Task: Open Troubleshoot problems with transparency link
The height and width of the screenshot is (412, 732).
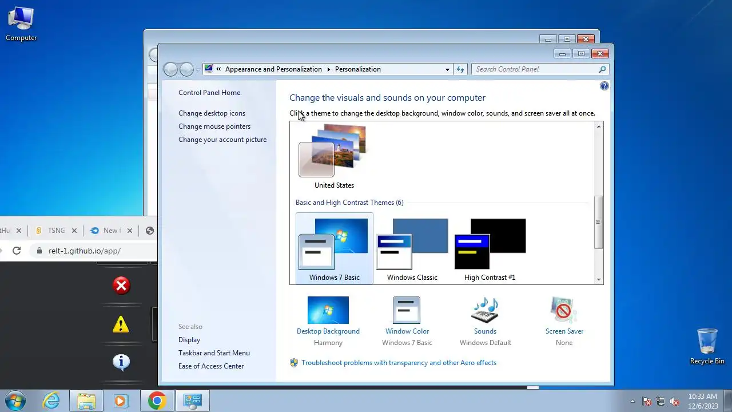Action: click(399, 363)
